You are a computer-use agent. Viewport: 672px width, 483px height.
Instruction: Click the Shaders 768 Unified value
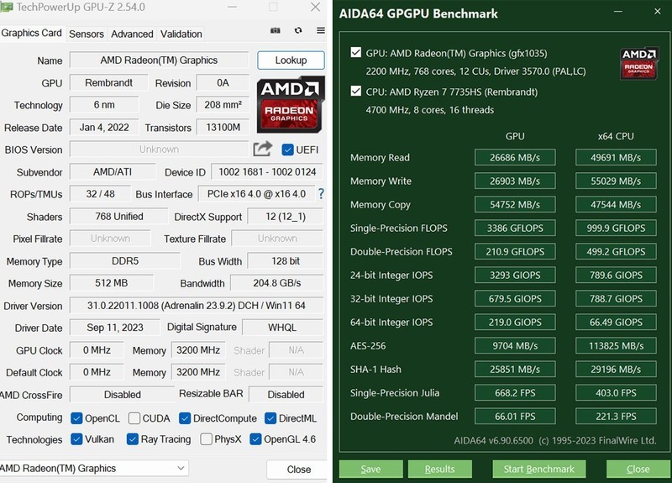[119, 217]
